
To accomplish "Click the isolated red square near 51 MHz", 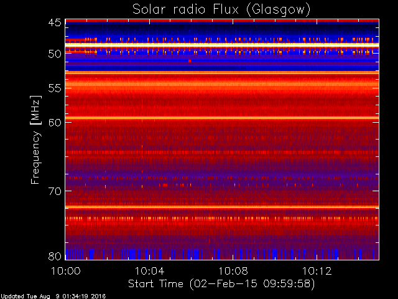I will coord(190,61).
